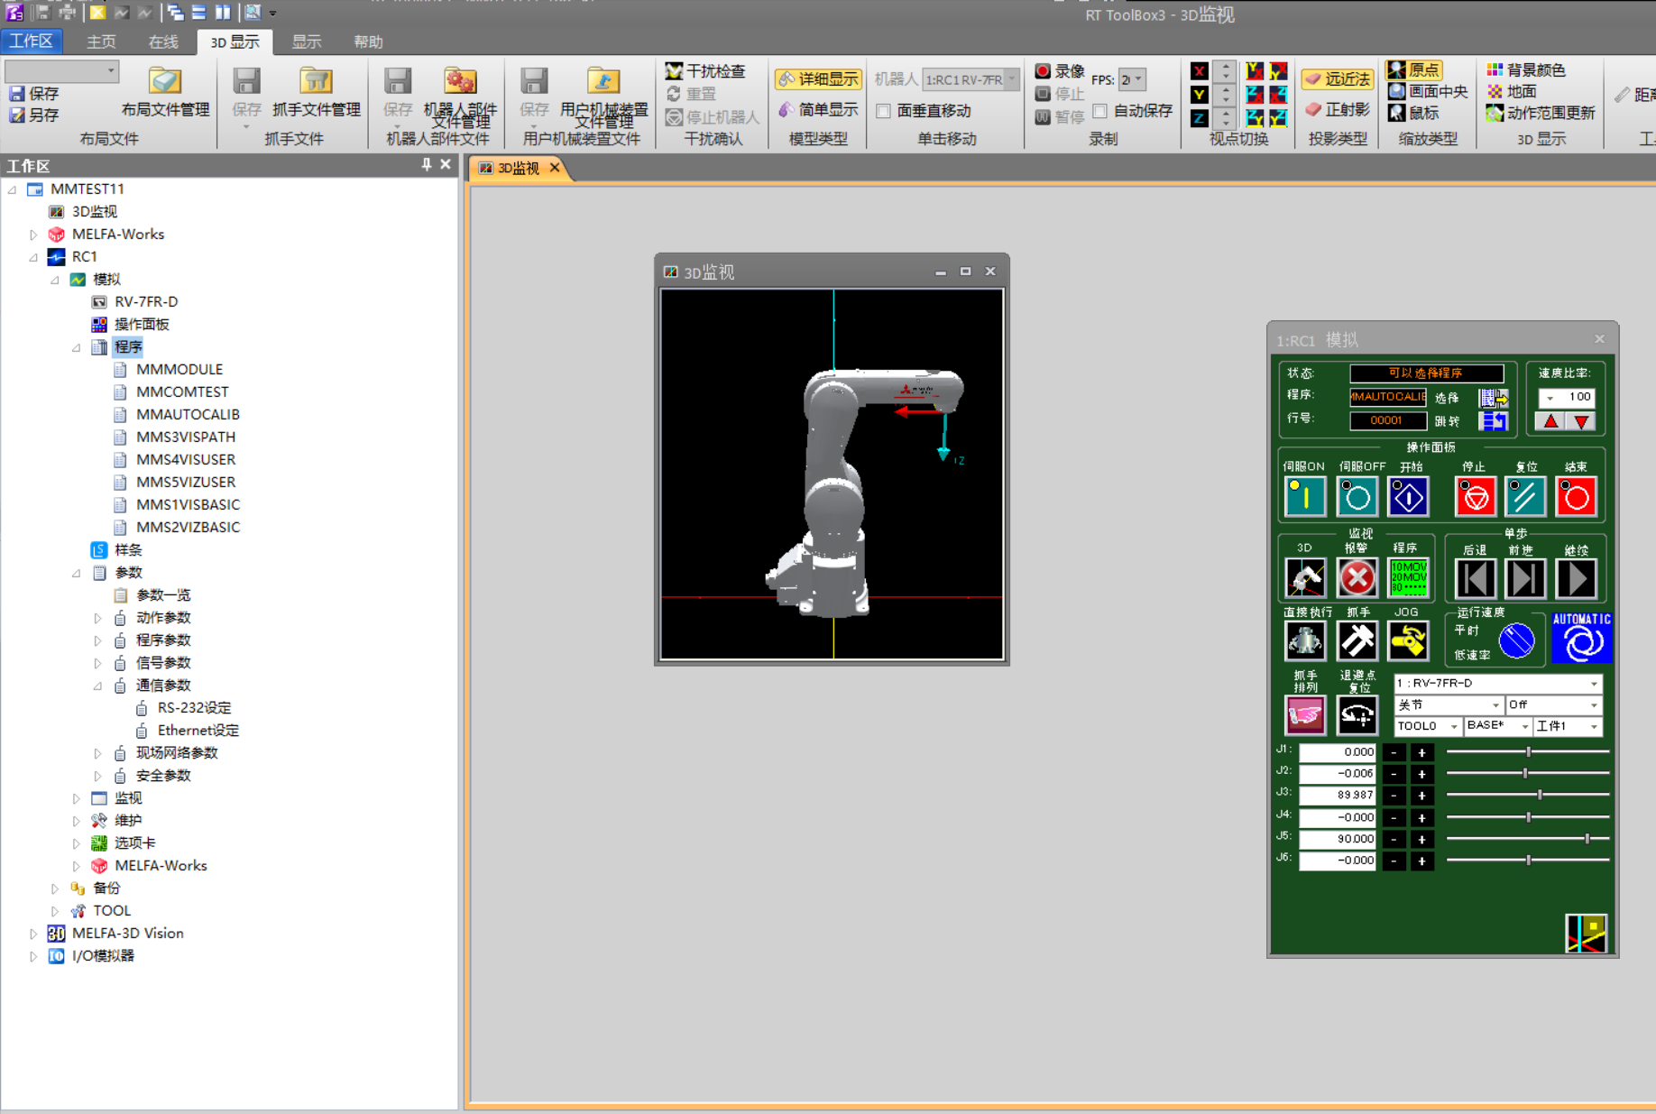Viewport: 1656px width, 1114px height.
Task: Open the interference check tool
Action: 705,71
